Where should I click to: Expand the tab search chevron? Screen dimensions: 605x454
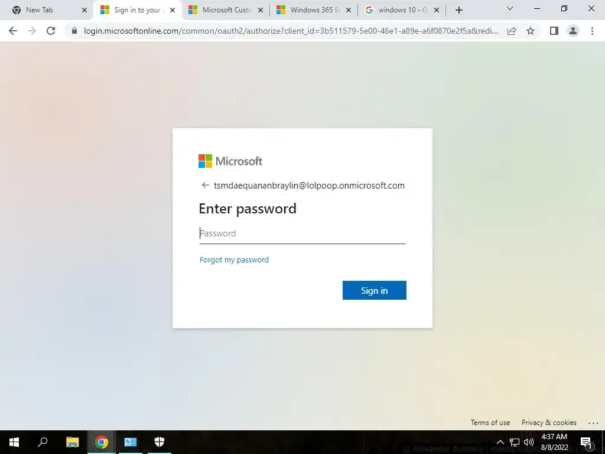pyautogui.click(x=510, y=8)
